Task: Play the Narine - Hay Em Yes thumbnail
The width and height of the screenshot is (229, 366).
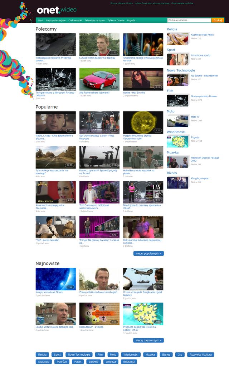Action: pos(143,79)
